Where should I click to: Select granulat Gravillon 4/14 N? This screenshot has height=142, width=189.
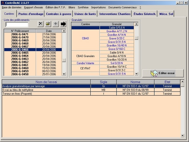117,35
